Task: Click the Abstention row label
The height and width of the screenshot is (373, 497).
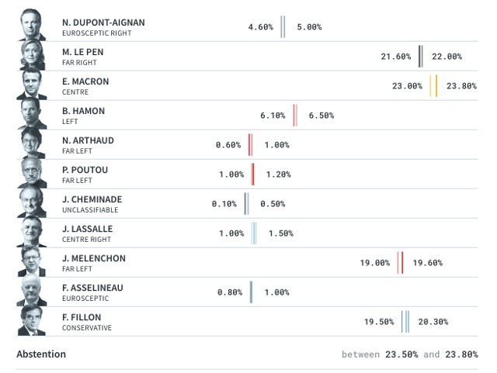Action: [x=41, y=354]
